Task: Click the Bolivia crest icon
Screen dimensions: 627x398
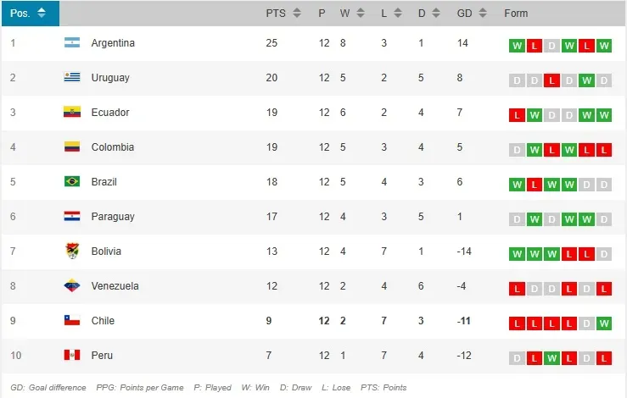Action: pos(72,252)
